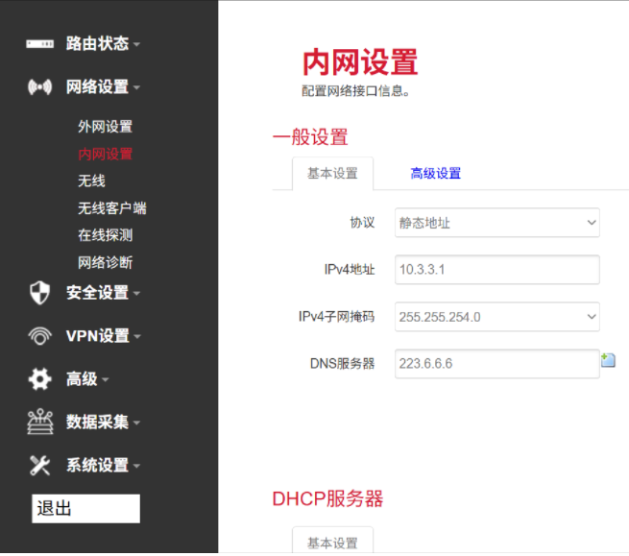Click the VPN rings icon
Screen dimensions: 629x556
(x=39, y=336)
